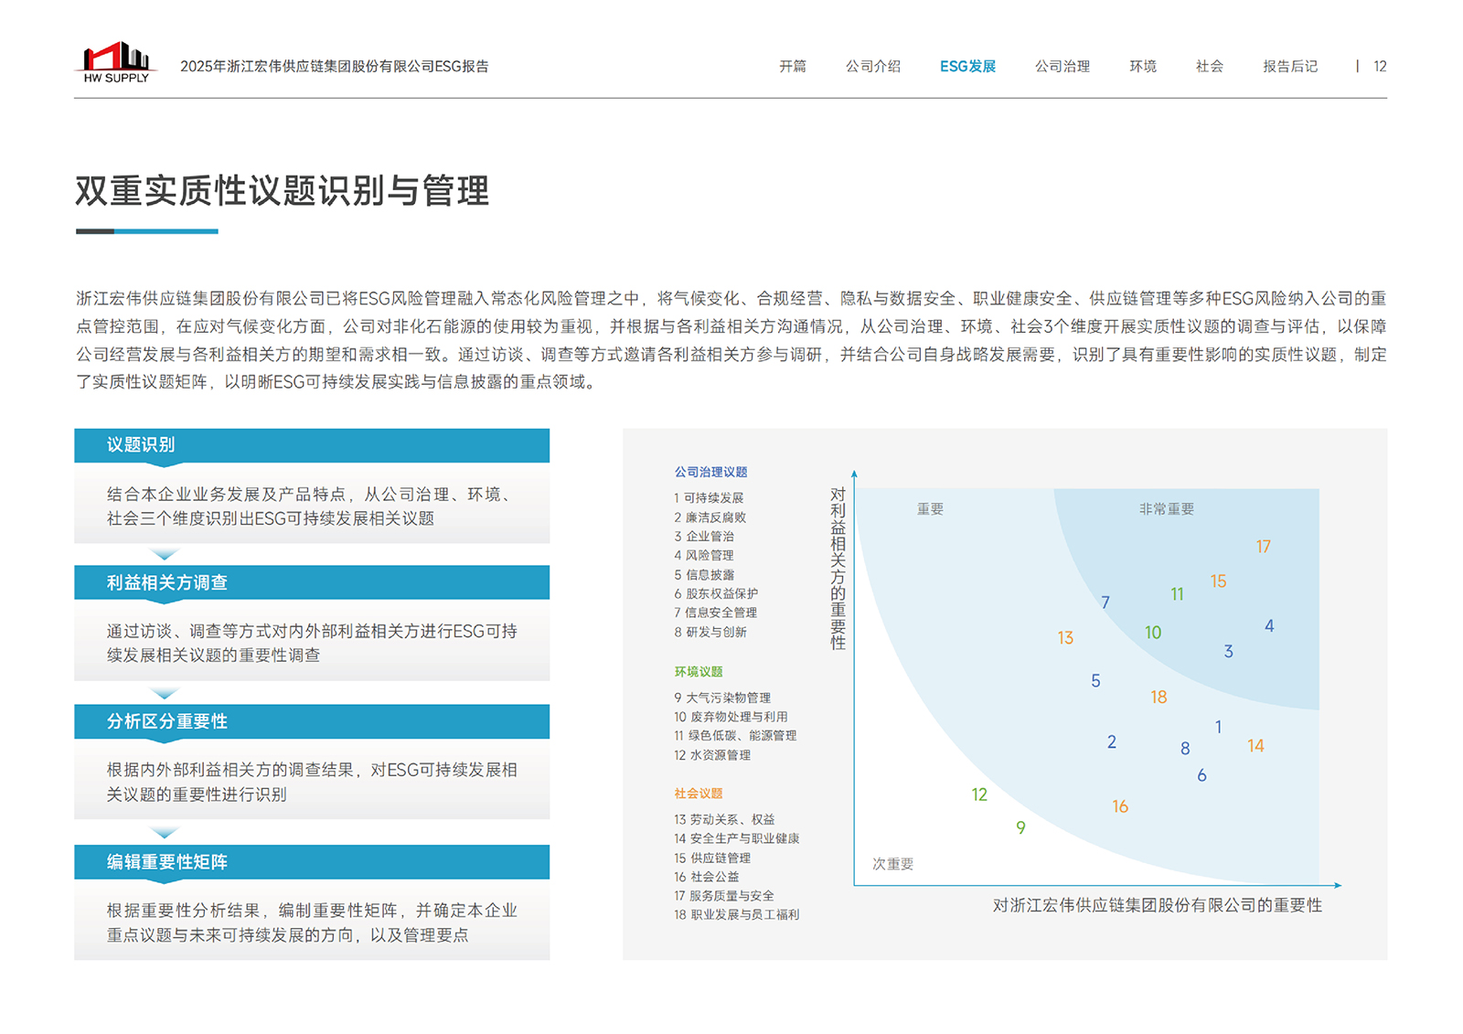Viewport: 1463px width, 1034px height.
Task: Select legend entry 16 社会公益
Action: pos(707,877)
